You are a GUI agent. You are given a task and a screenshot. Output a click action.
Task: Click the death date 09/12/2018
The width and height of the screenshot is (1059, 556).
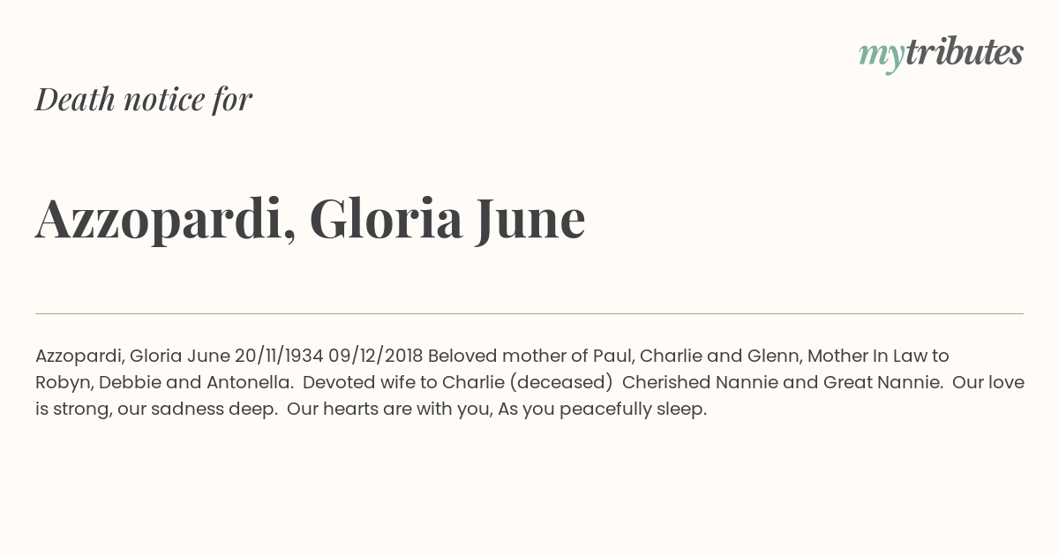[x=376, y=356]
